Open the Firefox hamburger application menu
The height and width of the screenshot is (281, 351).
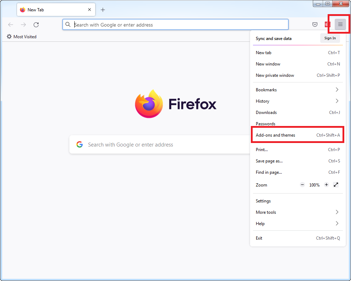340,24
